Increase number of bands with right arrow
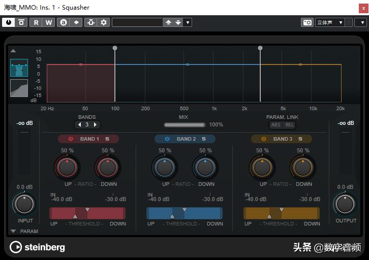369x260 pixels. (x=96, y=124)
